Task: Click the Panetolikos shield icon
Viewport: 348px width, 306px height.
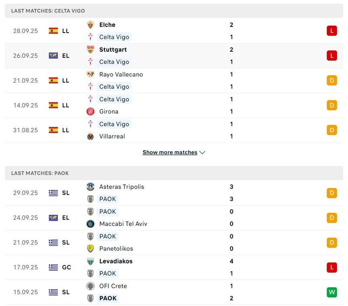Action: pos(90,249)
